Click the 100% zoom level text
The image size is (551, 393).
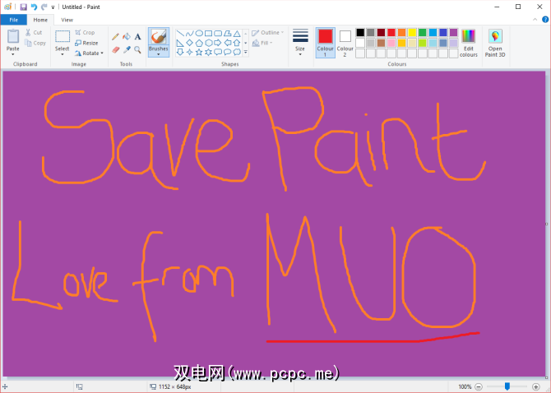(465, 386)
